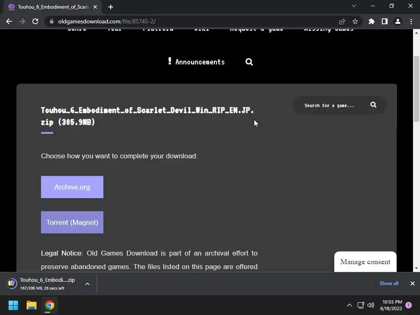Close the Touhou_6_Embodiment tab

coord(95,7)
